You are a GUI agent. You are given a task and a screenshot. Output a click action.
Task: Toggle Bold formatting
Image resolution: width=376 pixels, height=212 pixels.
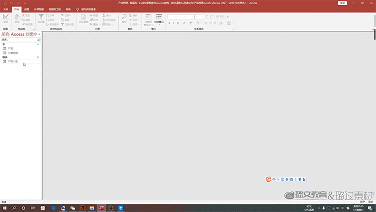169,23
